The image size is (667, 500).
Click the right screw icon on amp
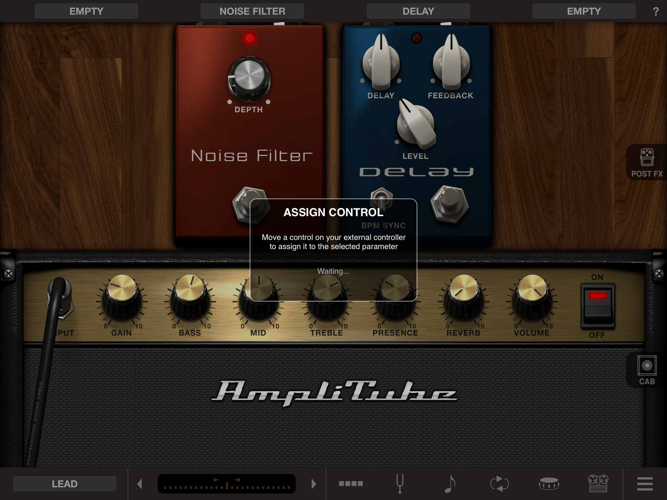[659, 274]
